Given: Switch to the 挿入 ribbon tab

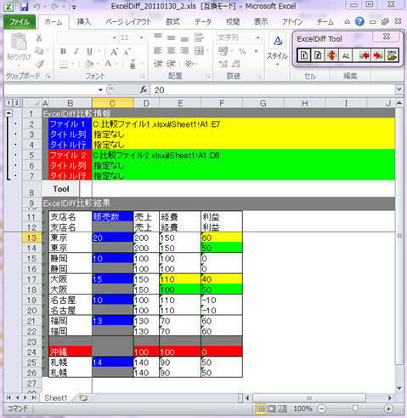Looking at the screenshot, I should (84, 22).
